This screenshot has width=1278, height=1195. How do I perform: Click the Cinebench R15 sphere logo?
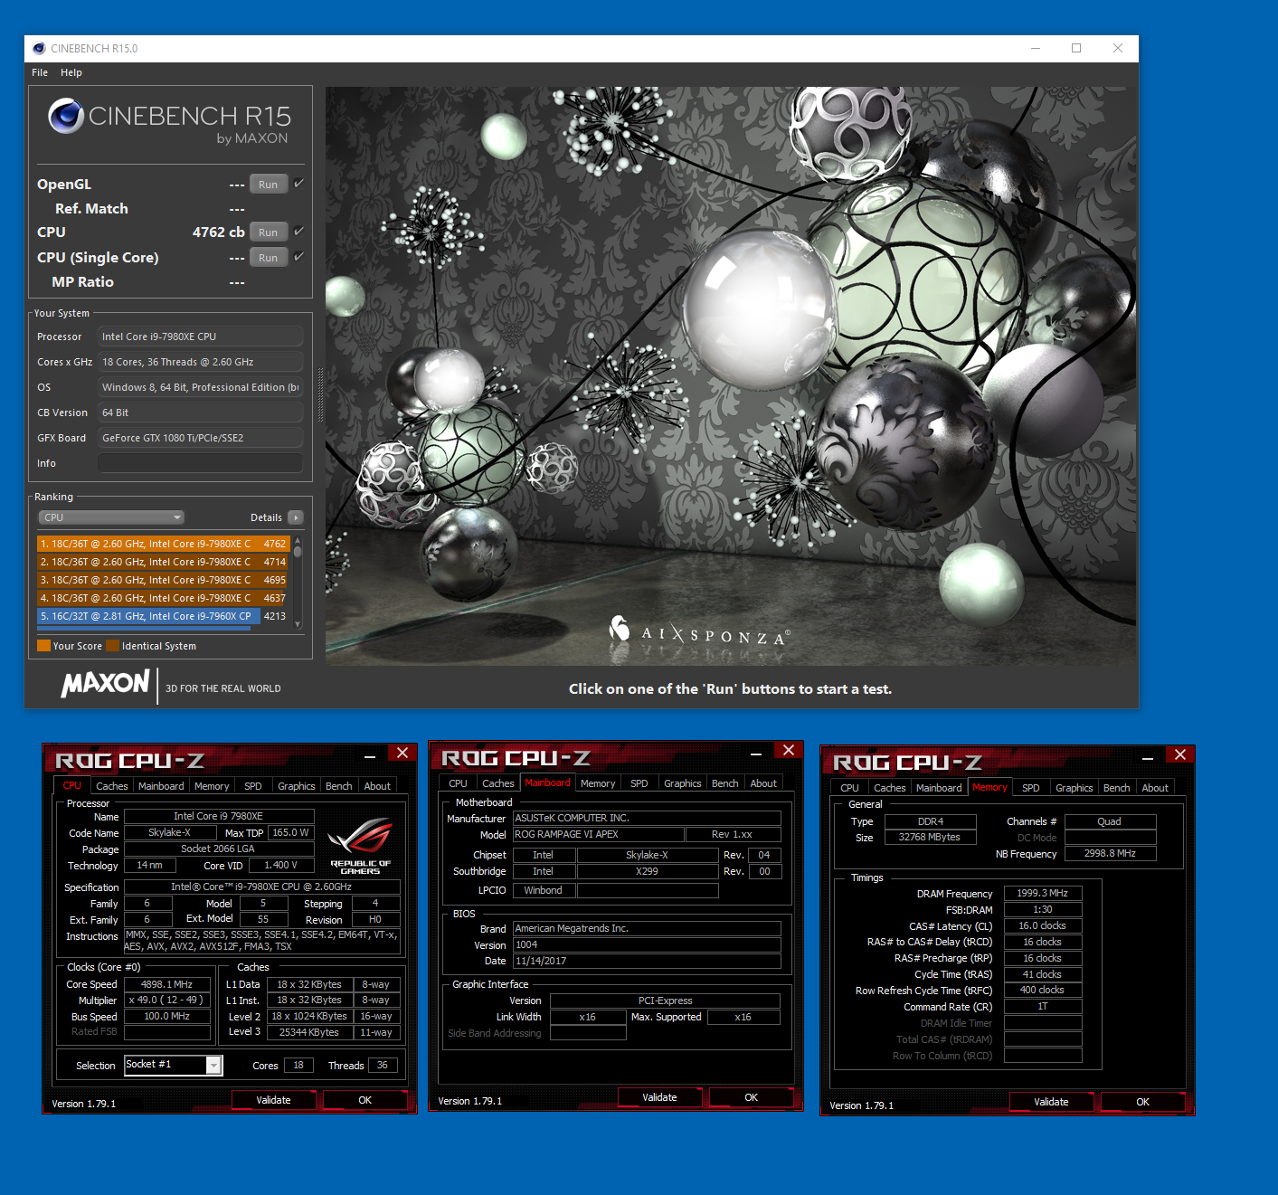[66, 116]
